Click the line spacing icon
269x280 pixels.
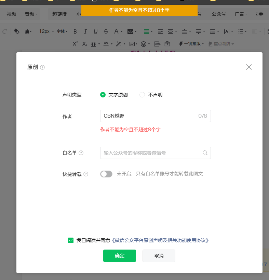(212, 31)
